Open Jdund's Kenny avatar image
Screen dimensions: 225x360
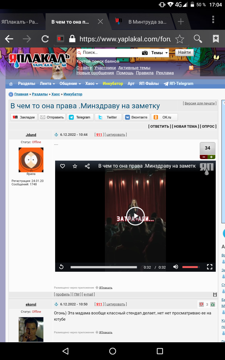(31, 160)
